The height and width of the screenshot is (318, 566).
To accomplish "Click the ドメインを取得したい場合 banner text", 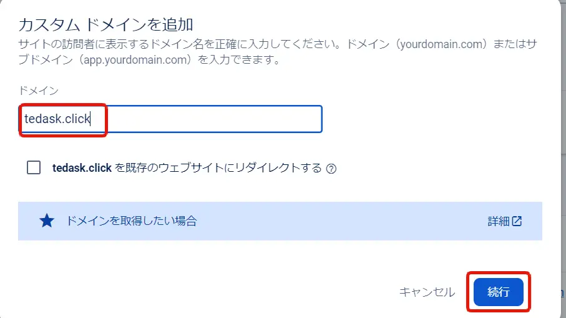I will (x=131, y=221).
